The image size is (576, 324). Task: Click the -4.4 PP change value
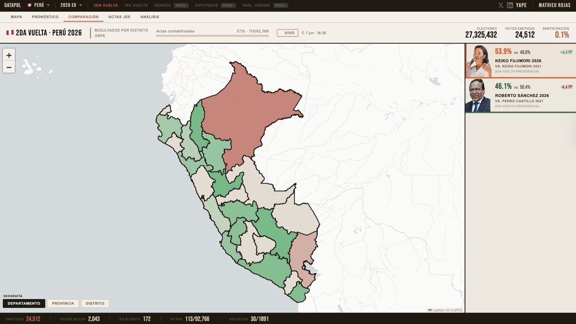pyautogui.click(x=566, y=87)
